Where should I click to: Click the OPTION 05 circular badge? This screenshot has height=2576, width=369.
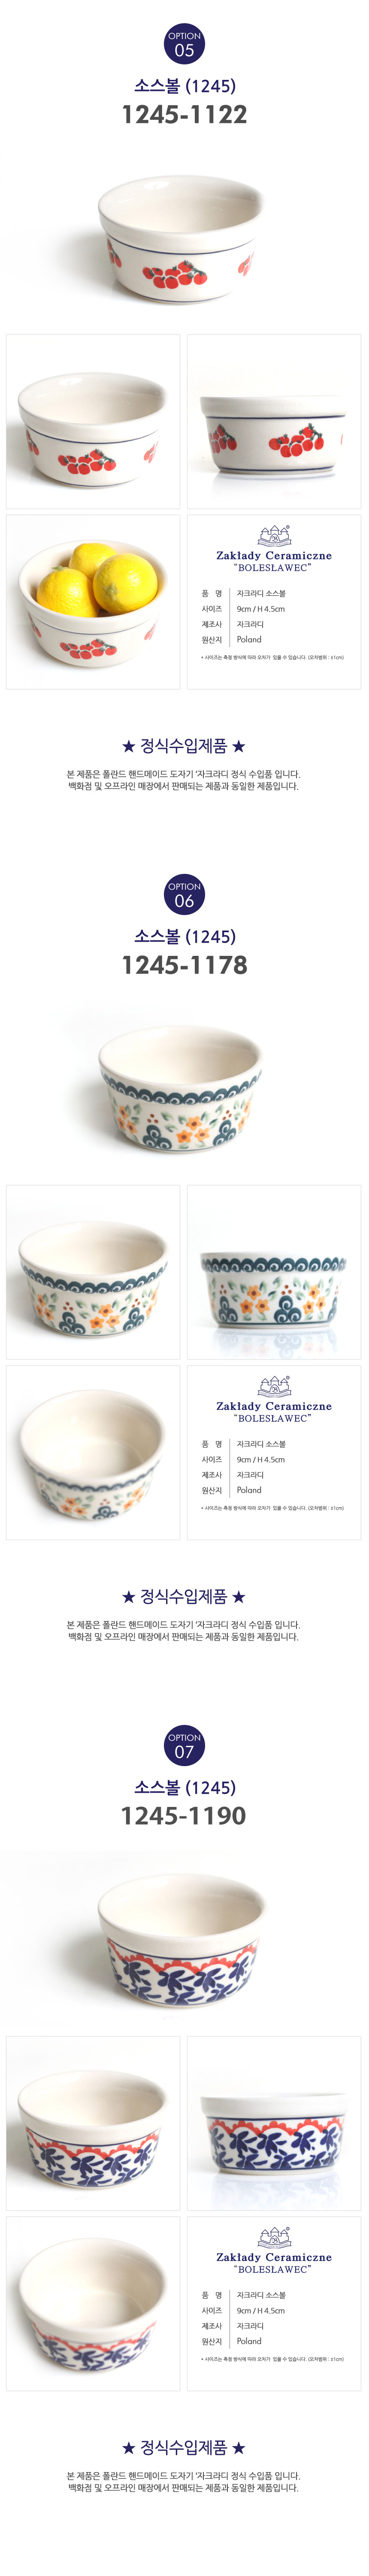(x=184, y=44)
